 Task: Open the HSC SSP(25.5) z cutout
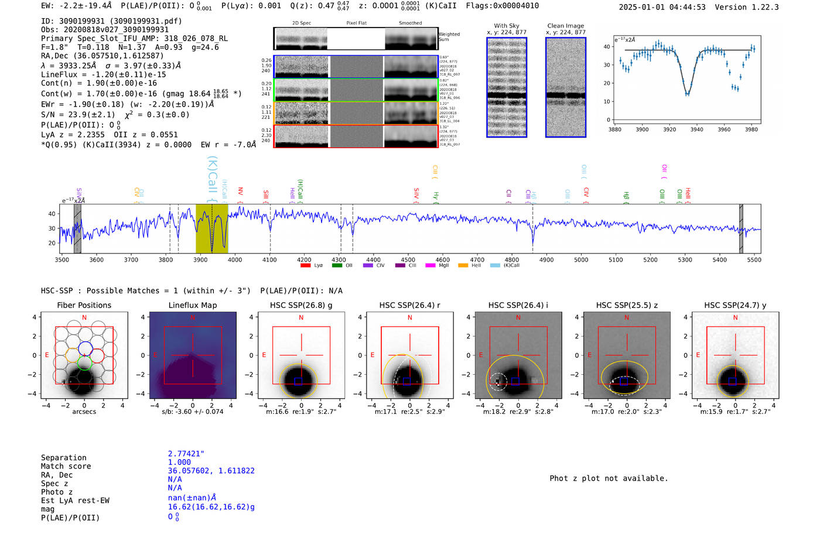627,355
